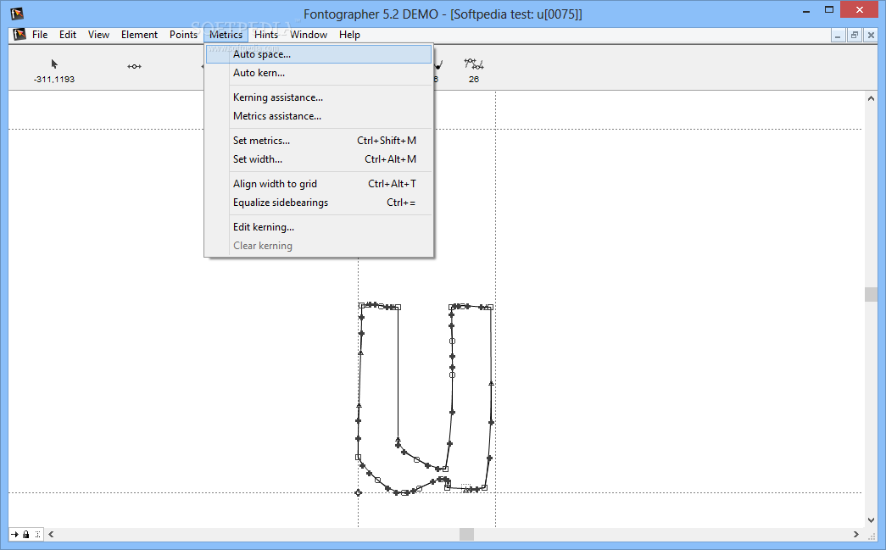Screen dimensions: 886x550
Task: Click the dotted guides icon at bottom-left
Action: coord(37,534)
